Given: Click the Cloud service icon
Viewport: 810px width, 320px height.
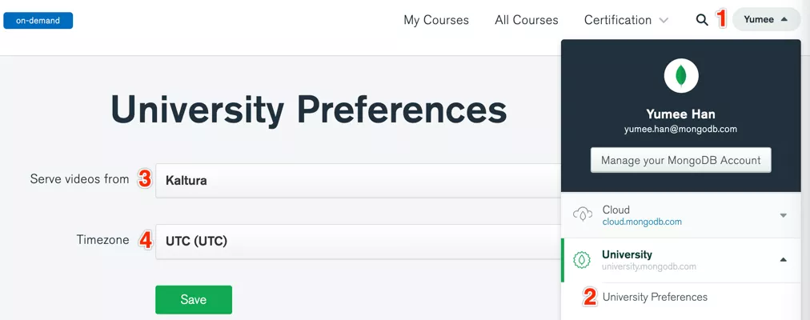Looking at the screenshot, I should (x=582, y=215).
